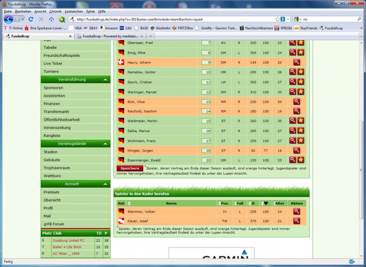Switch to 'Fussballcup - Powered by mediatai...' tab
366x267 pixels.
107,36
